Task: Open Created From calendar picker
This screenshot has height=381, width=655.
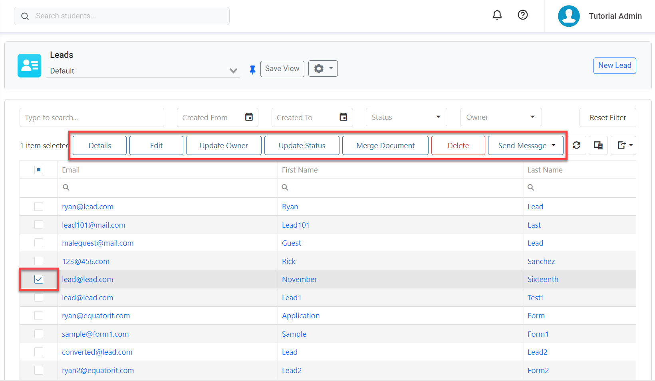Action: click(249, 117)
